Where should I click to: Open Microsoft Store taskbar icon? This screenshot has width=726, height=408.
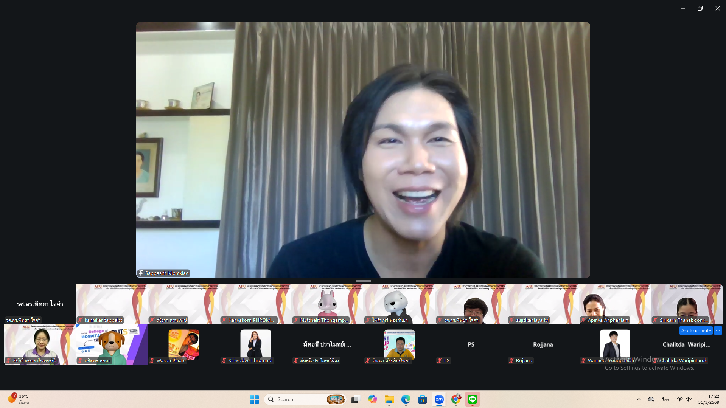point(422,399)
